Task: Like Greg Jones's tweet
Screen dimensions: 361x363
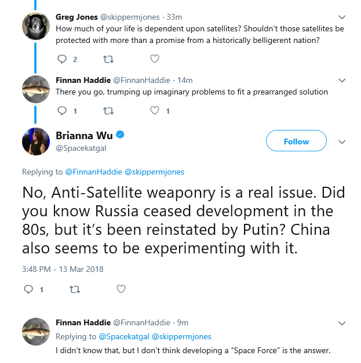Action: (x=155, y=59)
